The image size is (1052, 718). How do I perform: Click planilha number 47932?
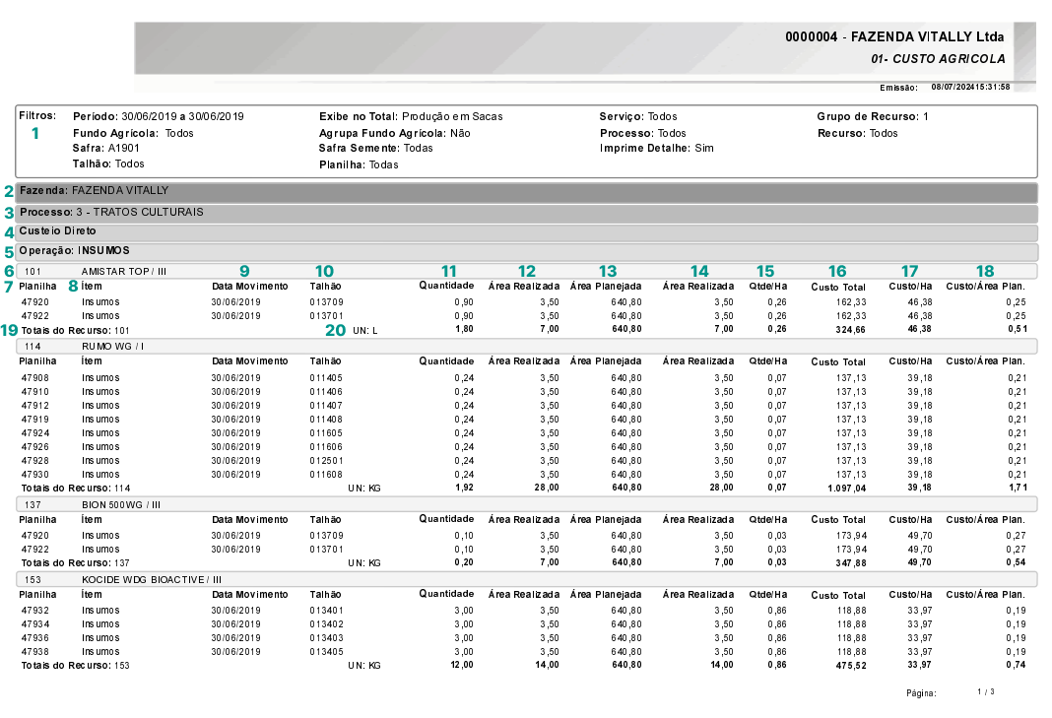34,611
